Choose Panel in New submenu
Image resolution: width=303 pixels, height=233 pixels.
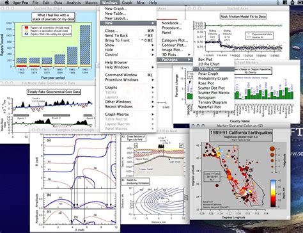[x=175, y=33]
